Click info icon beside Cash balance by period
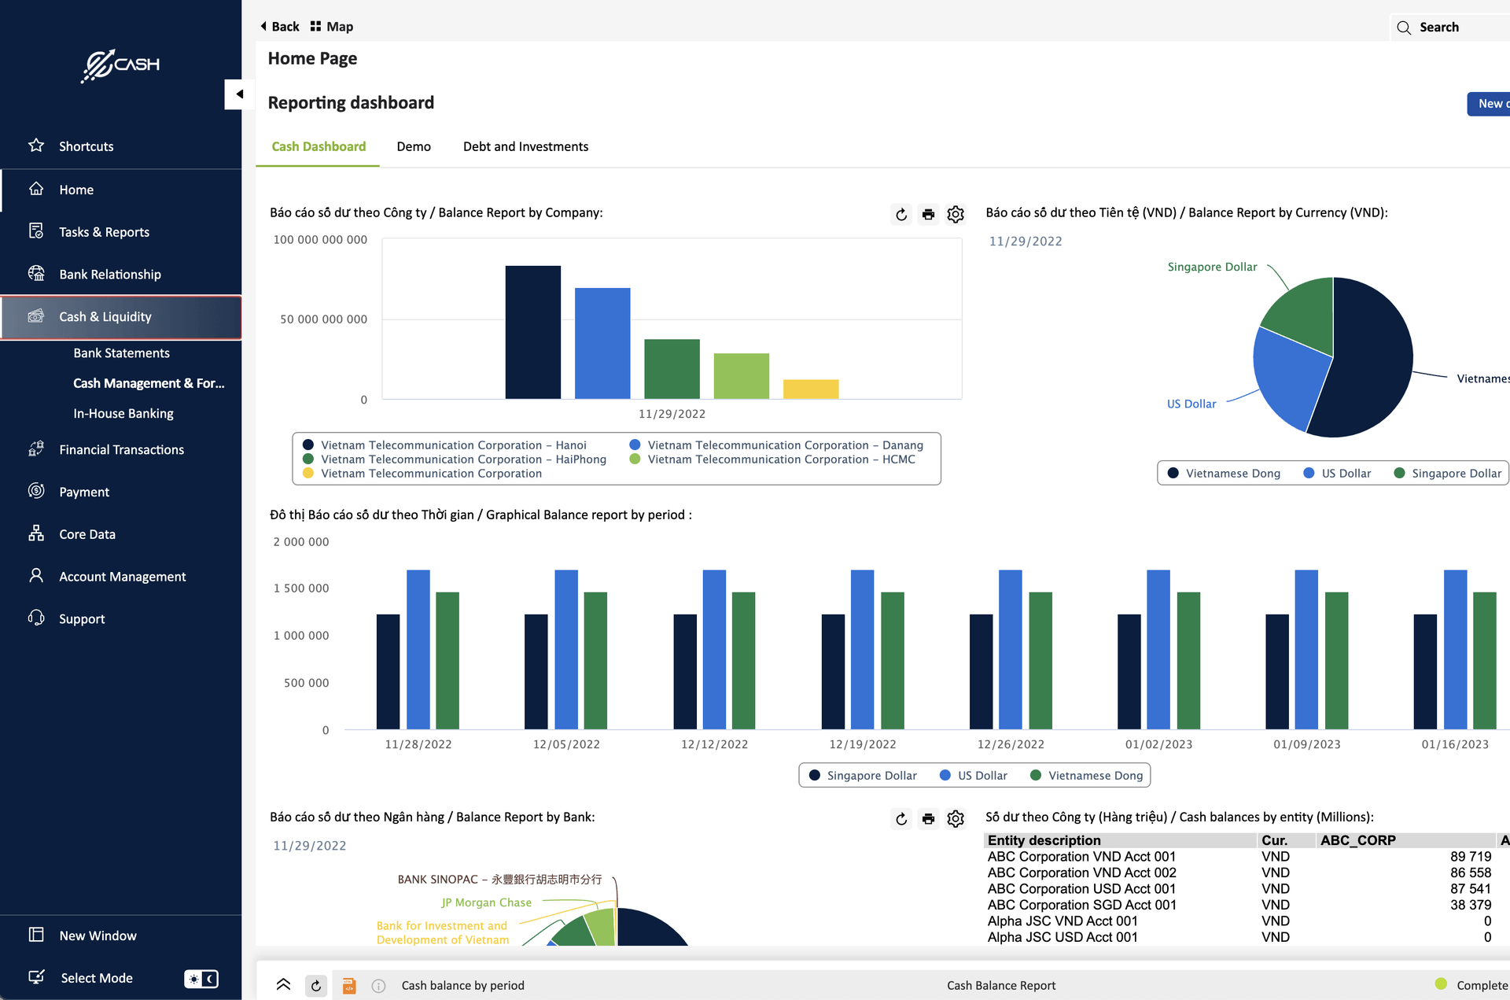1510x1000 pixels. point(378,985)
